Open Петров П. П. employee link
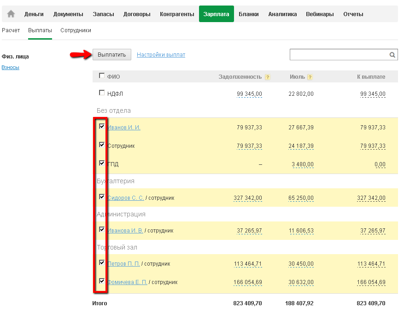This screenshot has width=404, height=314. (123, 264)
